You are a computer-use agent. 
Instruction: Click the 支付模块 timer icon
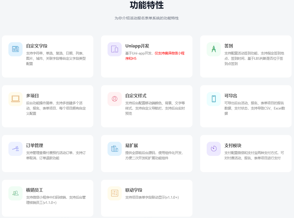(x=213, y=149)
